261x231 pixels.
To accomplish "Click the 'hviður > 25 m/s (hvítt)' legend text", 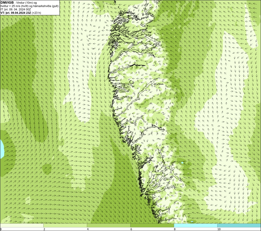I will (x=14, y=6).
